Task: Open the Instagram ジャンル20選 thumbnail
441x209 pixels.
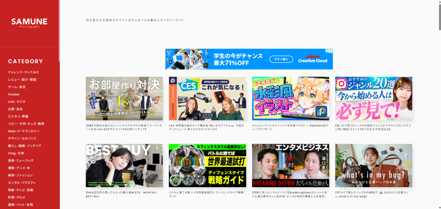Action: pyautogui.click(x=373, y=98)
